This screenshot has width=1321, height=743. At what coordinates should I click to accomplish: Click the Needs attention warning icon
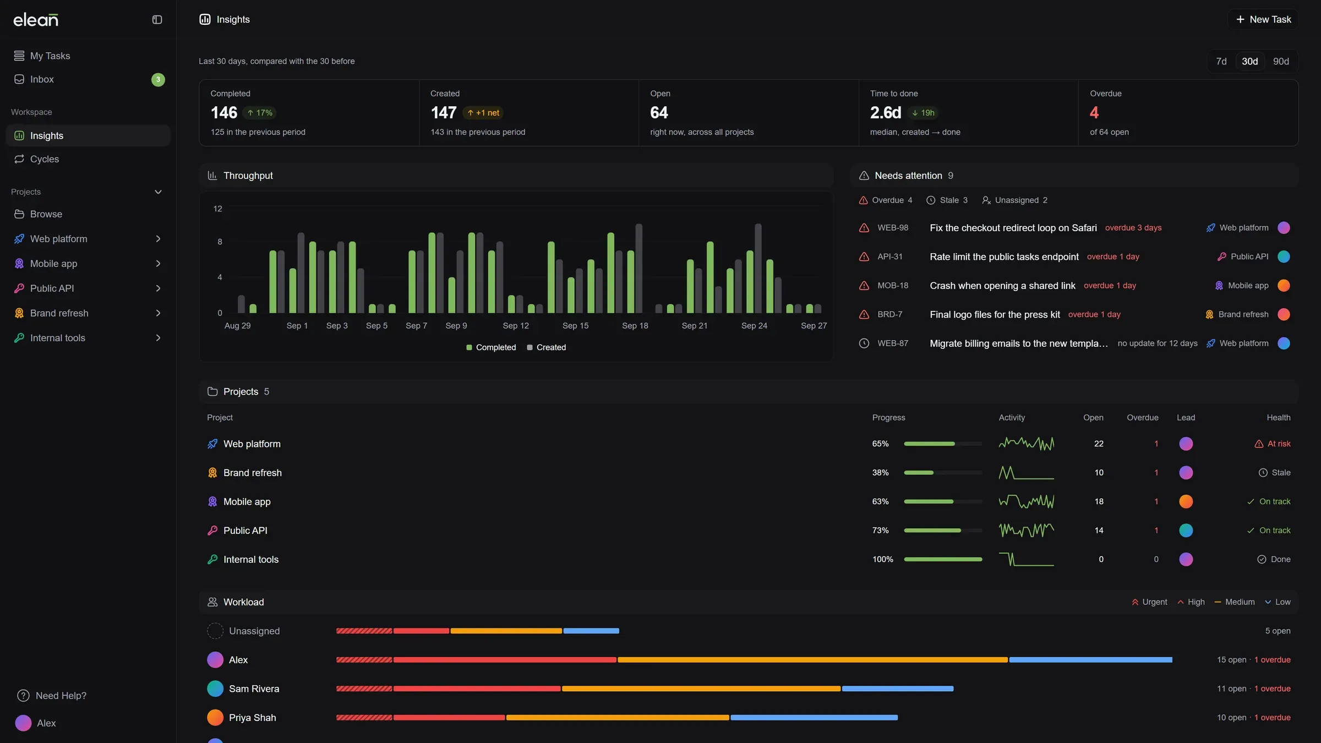[864, 176]
